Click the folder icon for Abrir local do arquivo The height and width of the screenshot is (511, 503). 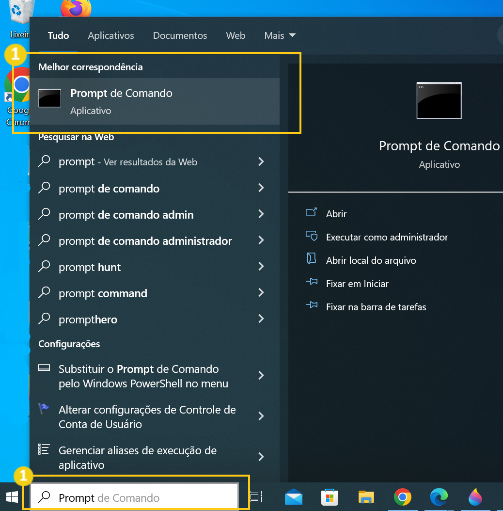(312, 258)
